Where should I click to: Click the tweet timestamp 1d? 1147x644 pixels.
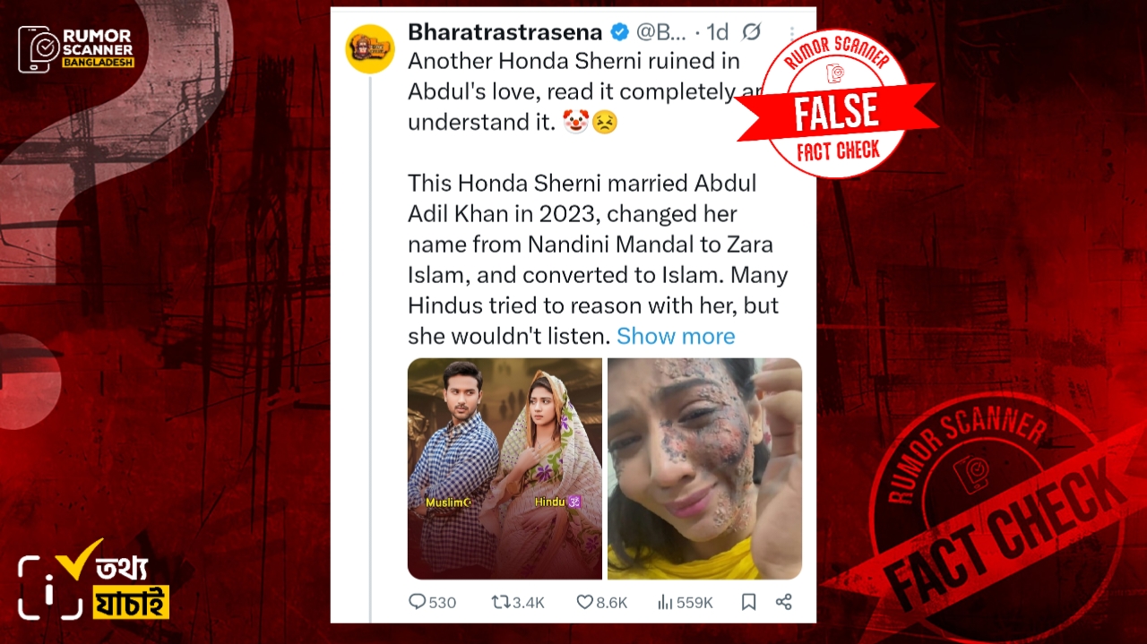pos(717,32)
